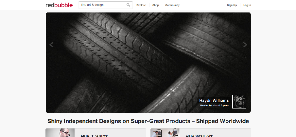This screenshot has height=137, width=296.
Task: Click the Buy T-Shirts text
Action: [94, 135]
